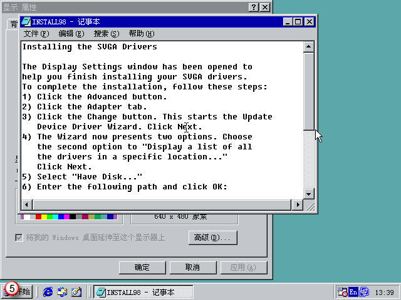The height and width of the screenshot is (300, 401).
Task: Open the 文件(F) menu in Notepad
Action: (36, 34)
